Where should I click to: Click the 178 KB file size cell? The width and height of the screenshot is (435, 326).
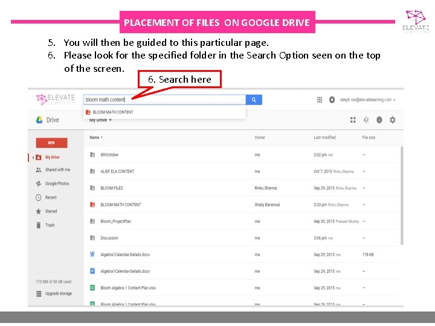tap(368, 255)
